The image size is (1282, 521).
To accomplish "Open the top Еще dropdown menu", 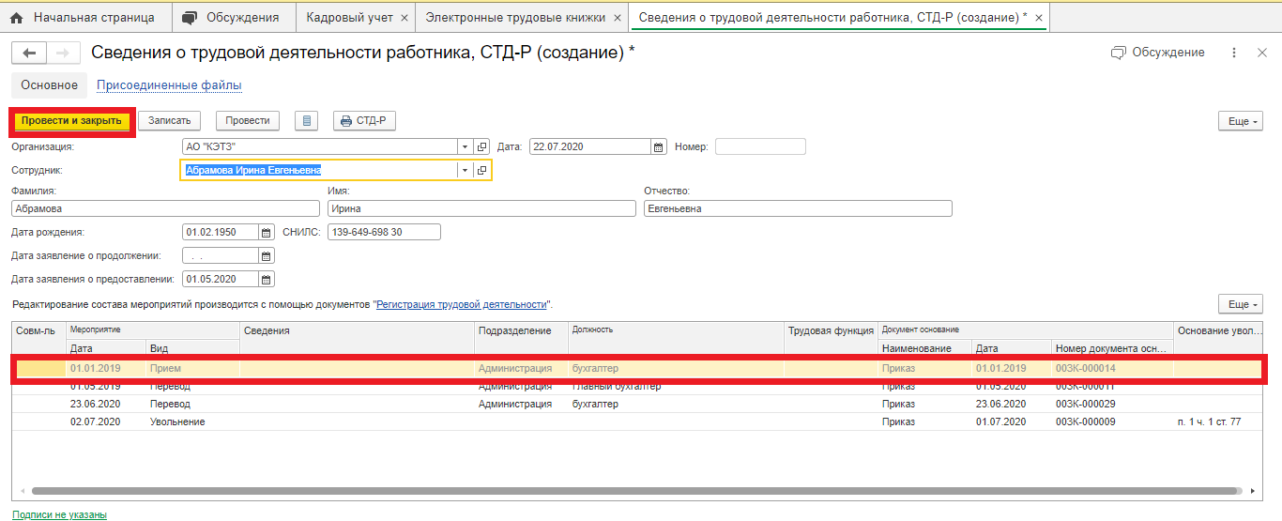I will (1239, 122).
